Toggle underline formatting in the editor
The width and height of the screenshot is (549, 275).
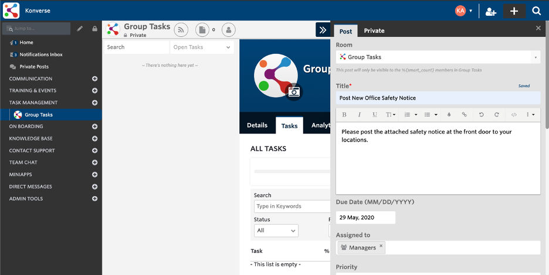click(x=375, y=115)
